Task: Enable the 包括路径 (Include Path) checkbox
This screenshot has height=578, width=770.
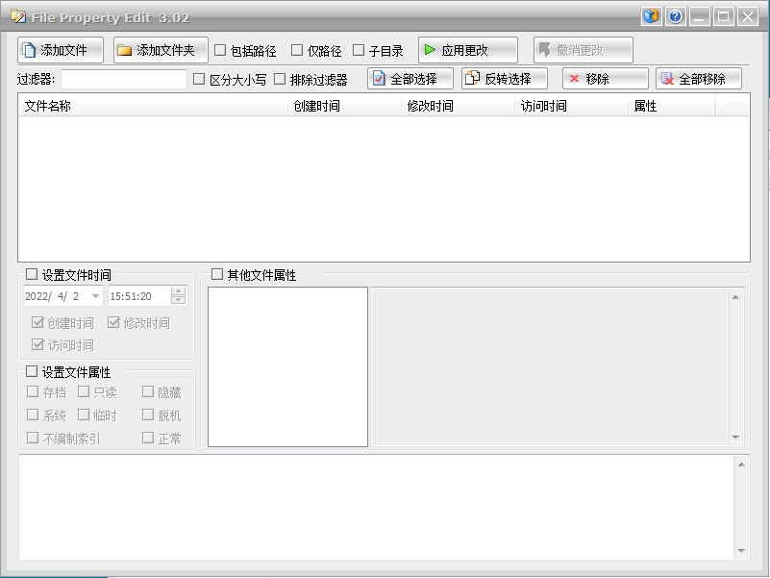Action: click(220, 50)
